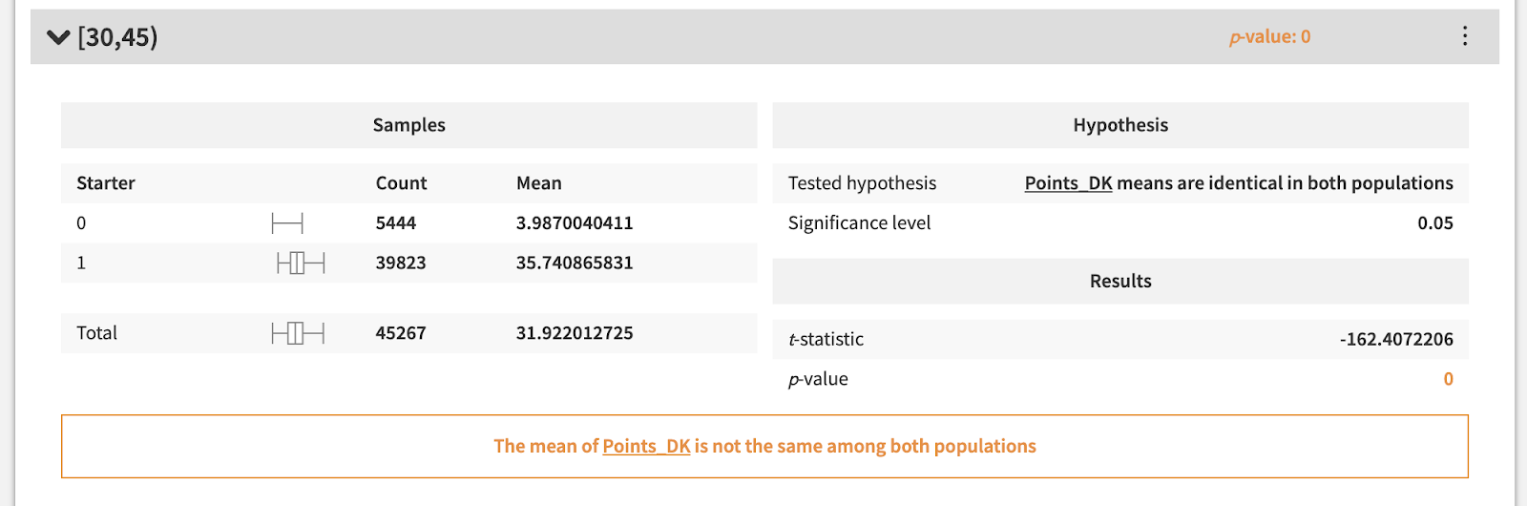Click the Mean column header
Viewport: 1527px width, 506px height.
pos(538,183)
